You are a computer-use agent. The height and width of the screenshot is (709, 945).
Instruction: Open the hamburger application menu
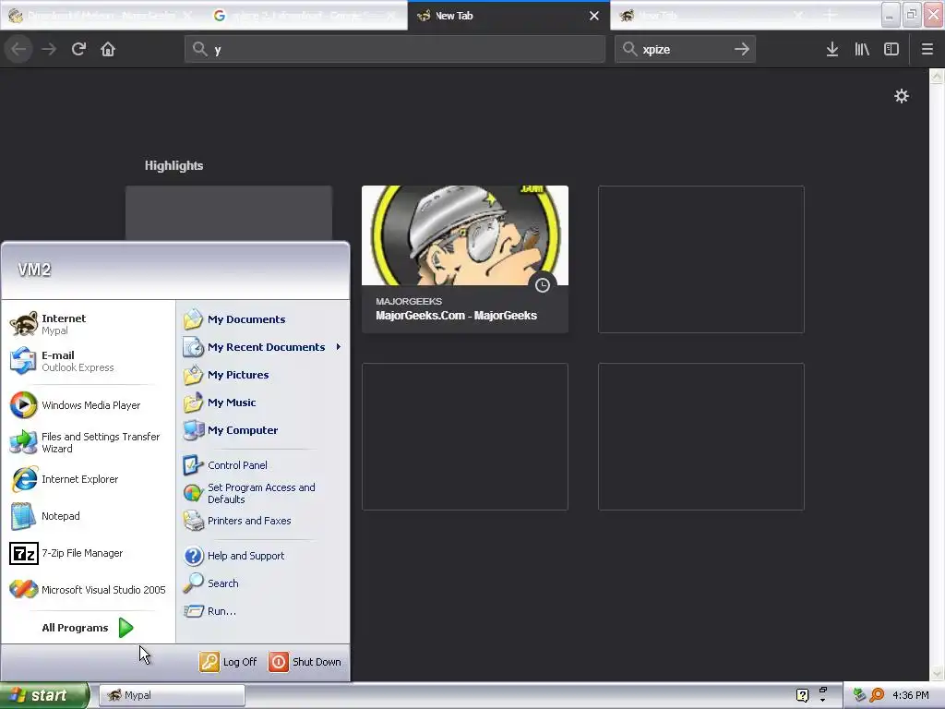[927, 49]
